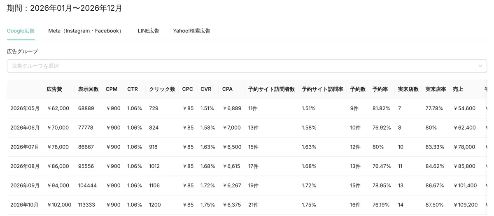Click the ￥6,615 CPA cell
The image size is (494, 216).
(231, 166)
